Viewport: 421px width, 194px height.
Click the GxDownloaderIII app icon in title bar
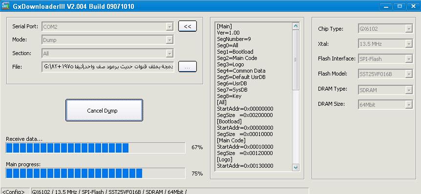pyautogui.click(x=5, y=5)
